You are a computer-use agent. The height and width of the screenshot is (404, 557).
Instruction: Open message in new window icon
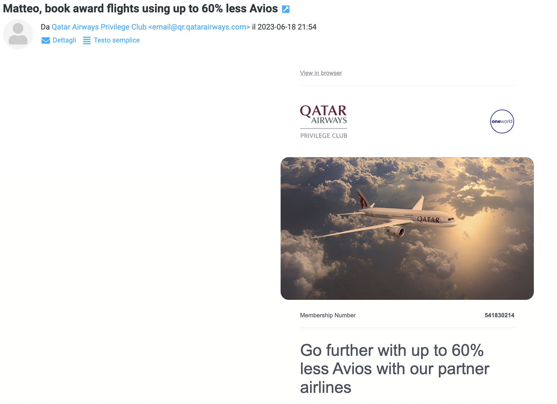click(x=286, y=9)
